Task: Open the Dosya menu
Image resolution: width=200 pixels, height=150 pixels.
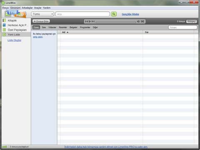Action: (5, 8)
